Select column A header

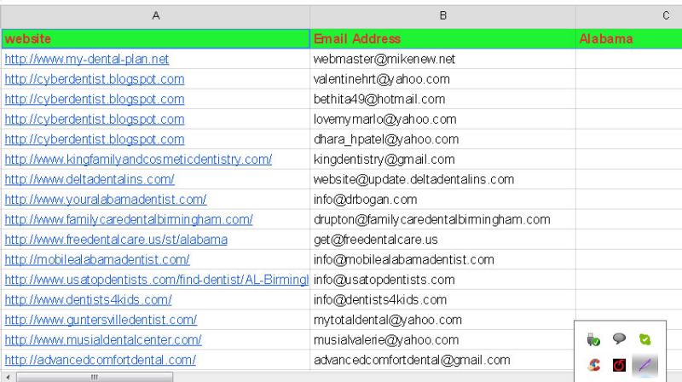[x=156, y=16]
